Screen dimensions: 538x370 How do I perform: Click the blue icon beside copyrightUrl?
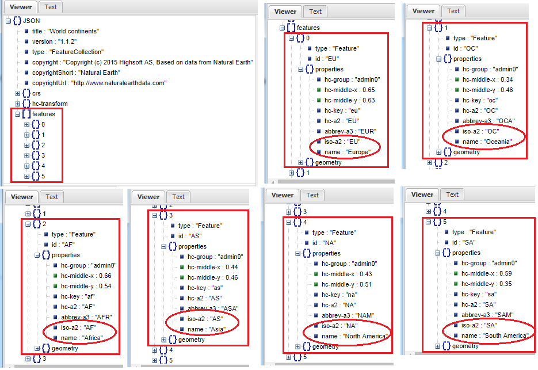[26, 83]
